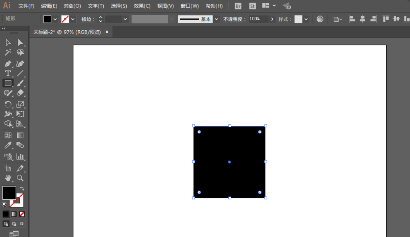
Task: Click the 描边 stroke label link
Action: (87, 19)
